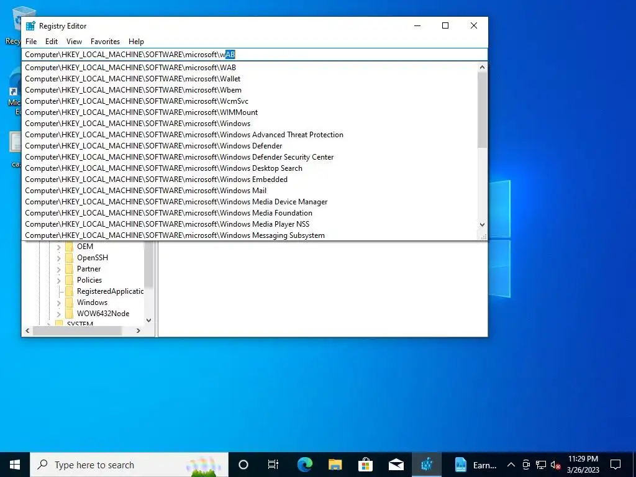Select the WOW6432Node folder icon
Viewport: 636px width, 477px height.
tap(70, 314)
